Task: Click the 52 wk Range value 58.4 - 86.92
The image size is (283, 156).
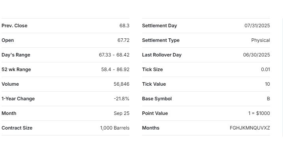Action: click(x=115, y=70)
